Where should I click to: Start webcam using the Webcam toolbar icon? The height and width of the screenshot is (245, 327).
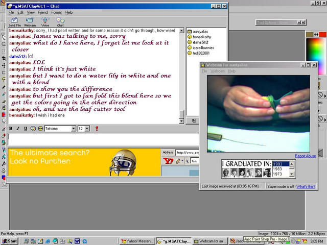(30, 22)
